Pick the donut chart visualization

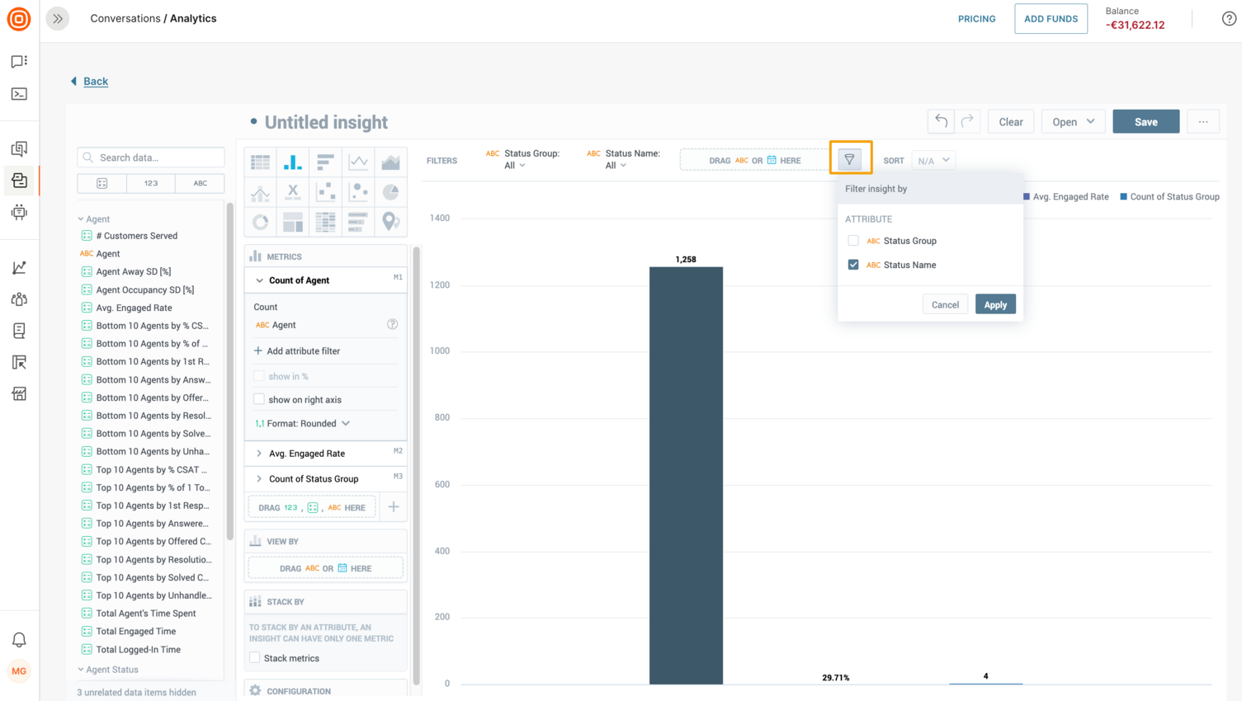click(260, 221)
